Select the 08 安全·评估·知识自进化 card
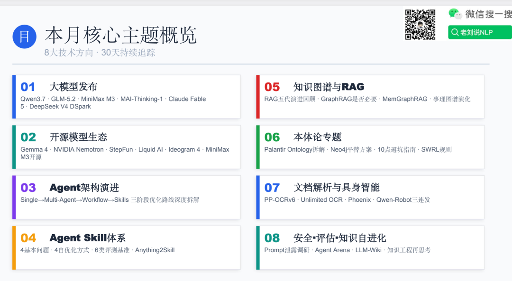Screen dimensions: 512x281 [x=370, y=248]
